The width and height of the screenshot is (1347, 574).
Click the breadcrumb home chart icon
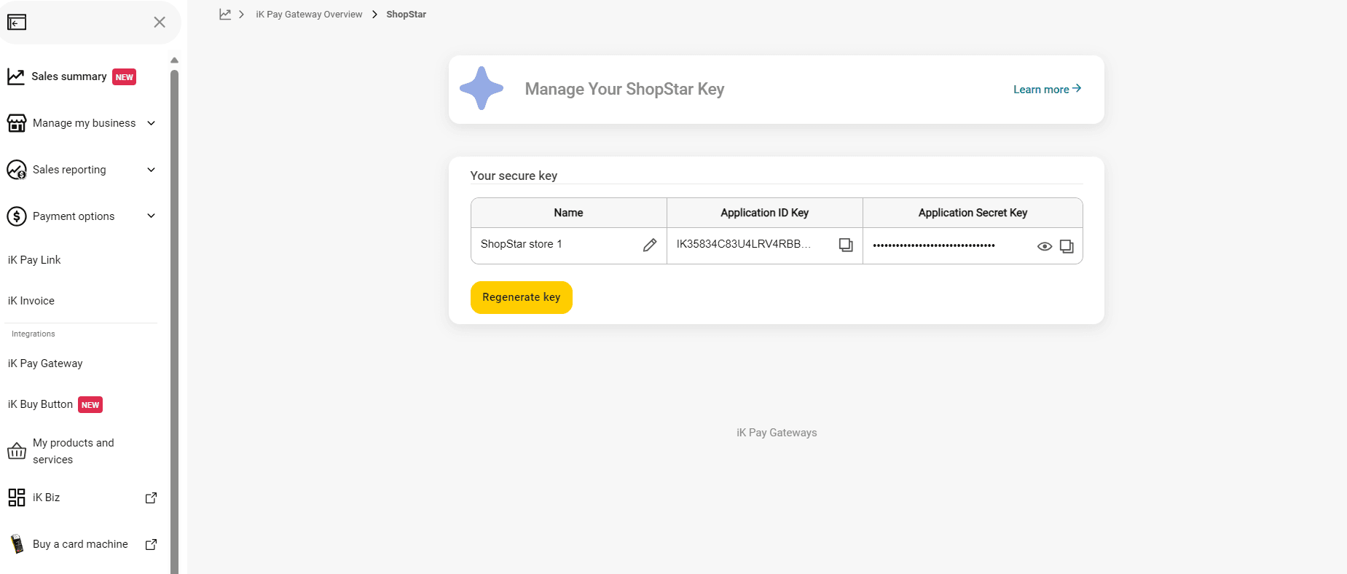click(225, 15)
